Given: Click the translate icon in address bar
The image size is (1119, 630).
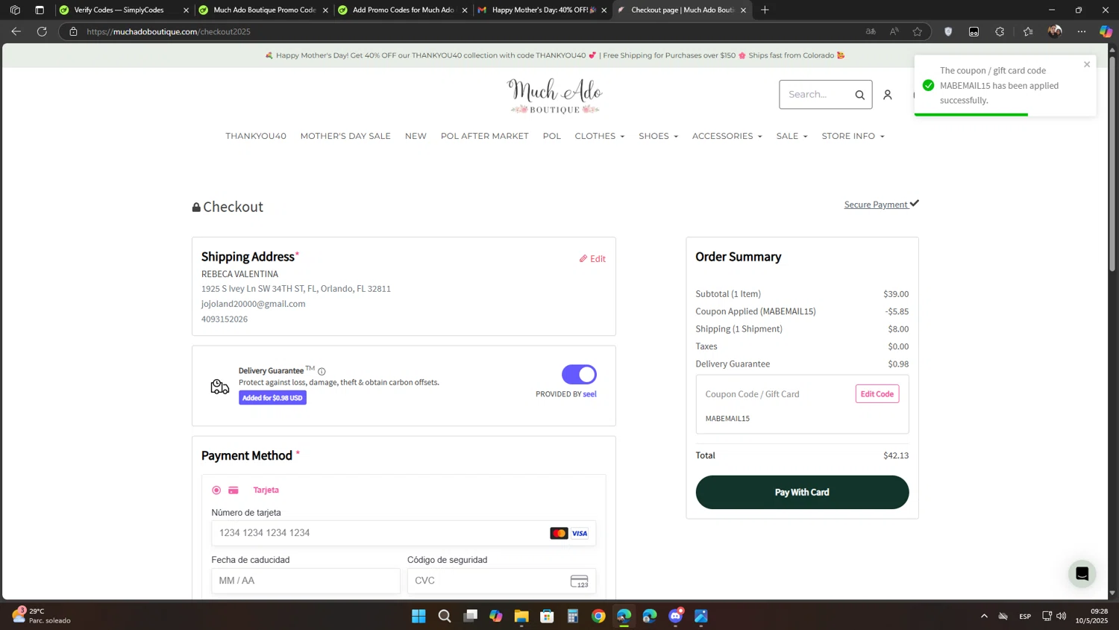Looking at the screenshot, I should point(871,31).
